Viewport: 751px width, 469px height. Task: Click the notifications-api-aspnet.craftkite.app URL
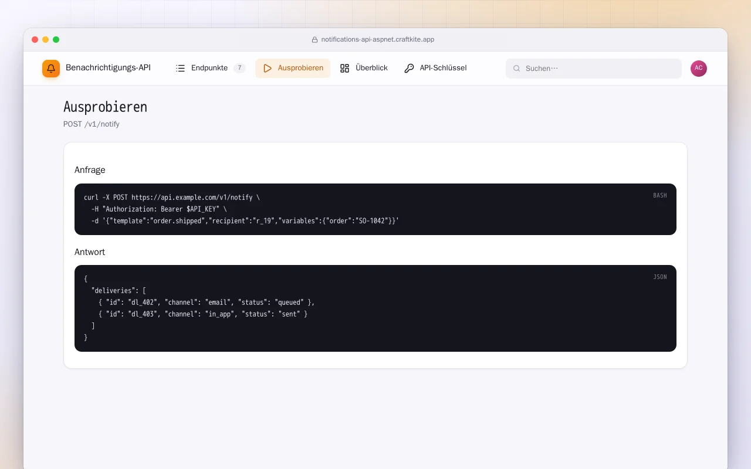378,39
